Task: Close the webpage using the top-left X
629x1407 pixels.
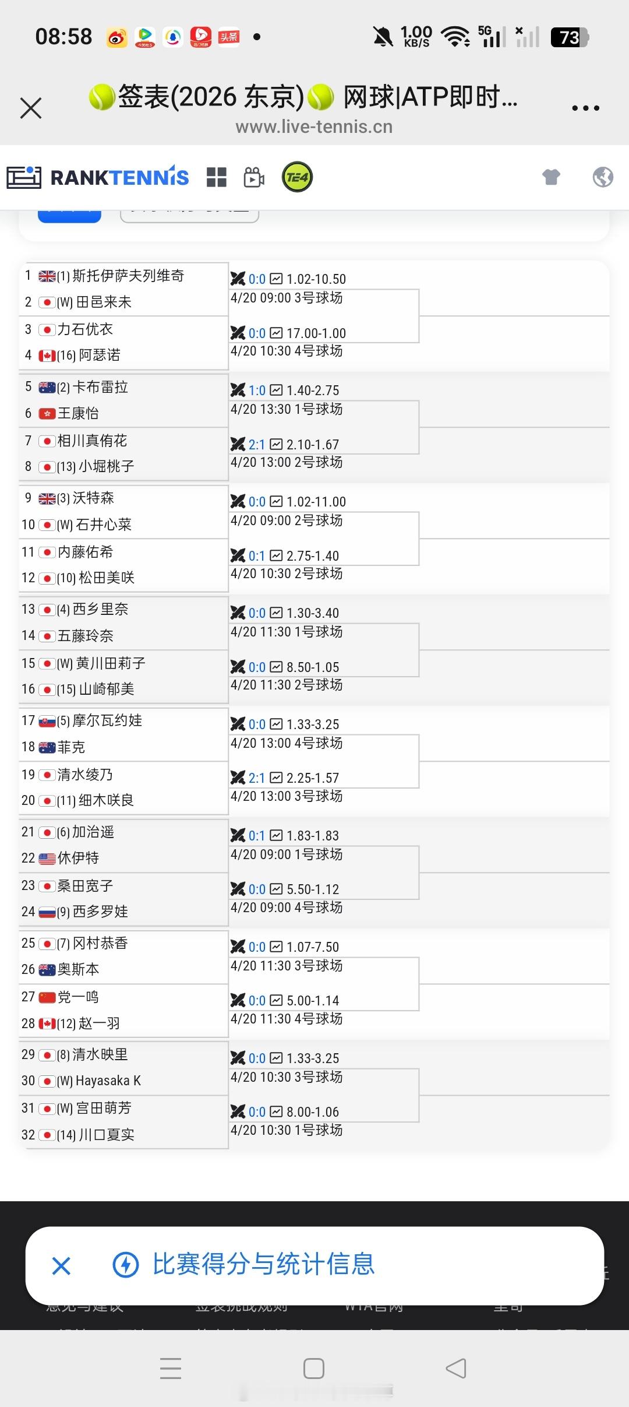Action: [x=30, y=107]
